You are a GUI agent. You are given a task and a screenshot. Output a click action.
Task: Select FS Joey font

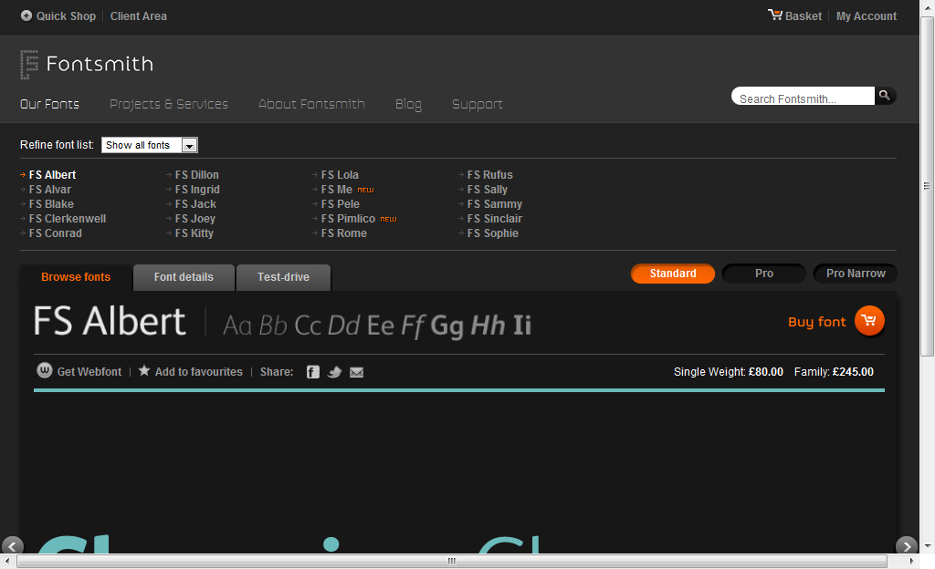[195, 219]
